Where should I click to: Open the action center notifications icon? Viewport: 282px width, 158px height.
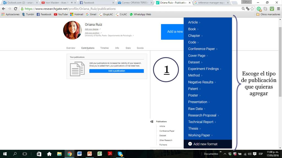(x=255, y=154)
